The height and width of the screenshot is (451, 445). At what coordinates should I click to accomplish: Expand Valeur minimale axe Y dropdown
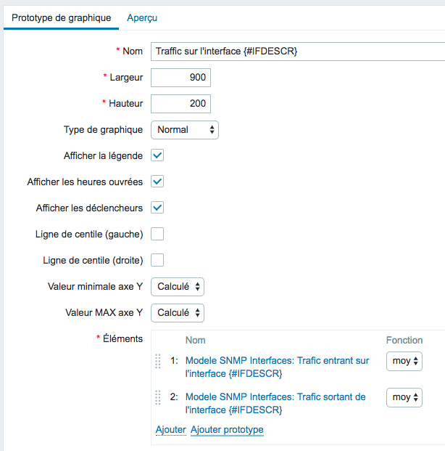(178, 287)
